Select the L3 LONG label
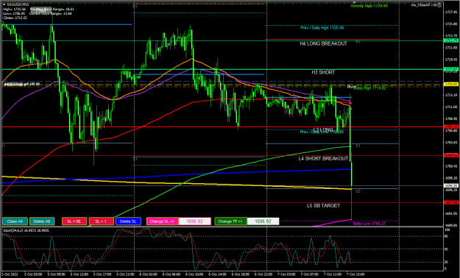The image size is (460, 278). [x=322, y=129]
